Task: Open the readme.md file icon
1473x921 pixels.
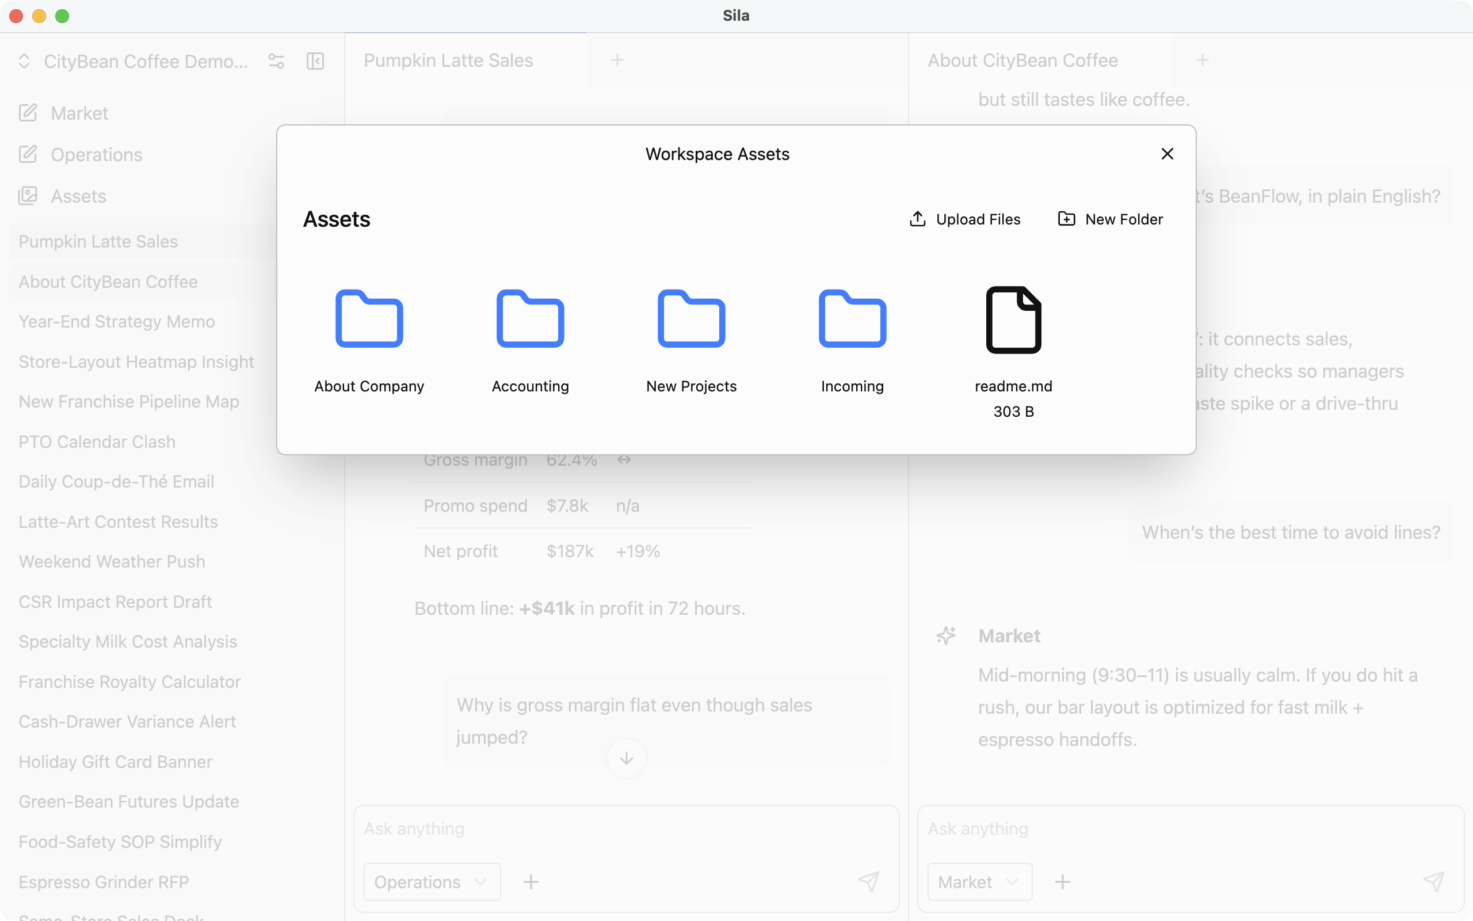Action: [x=1013, y=320]
